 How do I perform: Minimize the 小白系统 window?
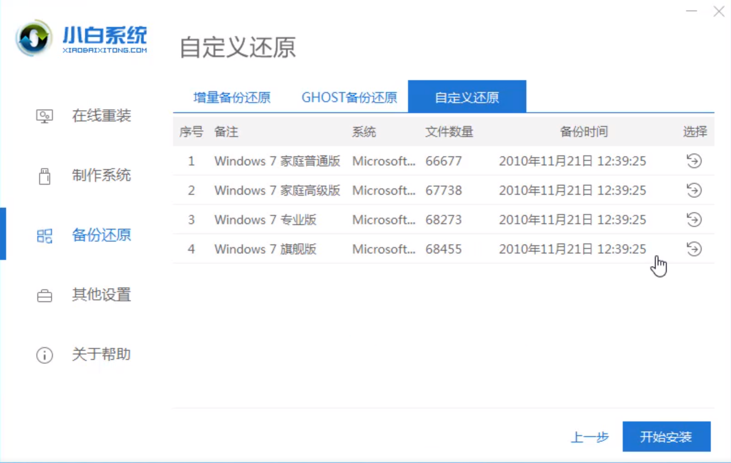tap(691, 11)
